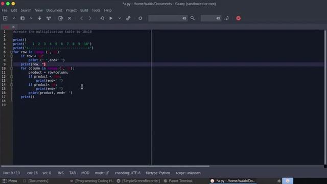
Task: Click line number 1 in the margin
Action: (x=5, y=32)
